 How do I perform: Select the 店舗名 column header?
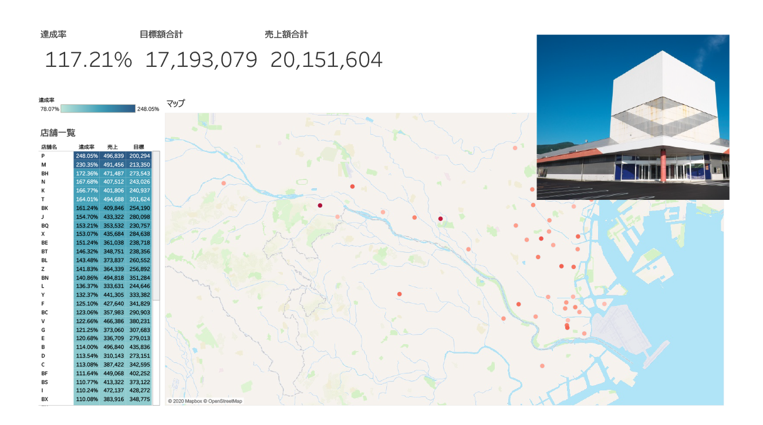pyautogui.click(x=49, y=147)
